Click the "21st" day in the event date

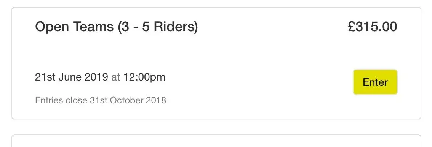tap(45, 77)
